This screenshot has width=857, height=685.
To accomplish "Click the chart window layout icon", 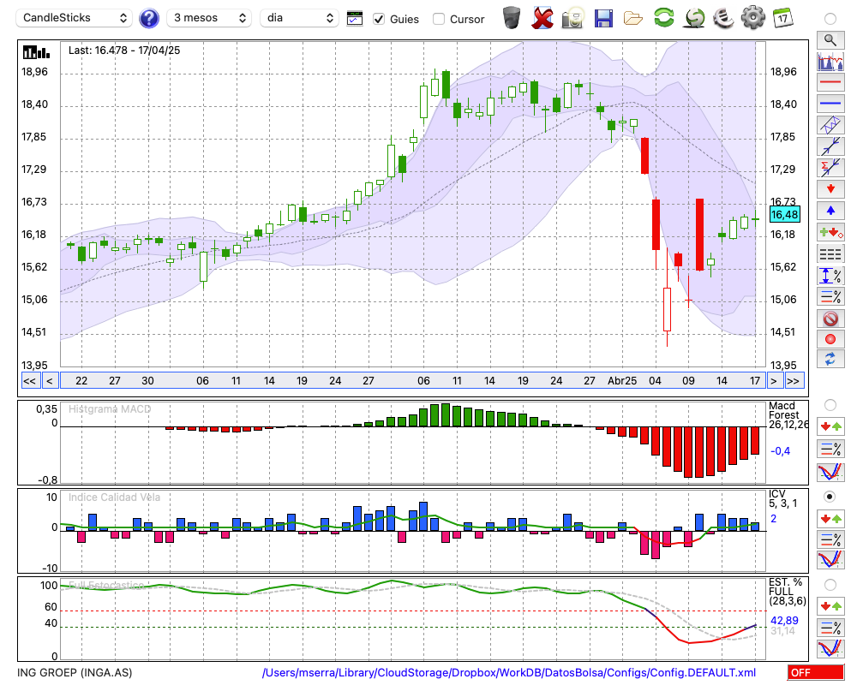I will [355, 19].
